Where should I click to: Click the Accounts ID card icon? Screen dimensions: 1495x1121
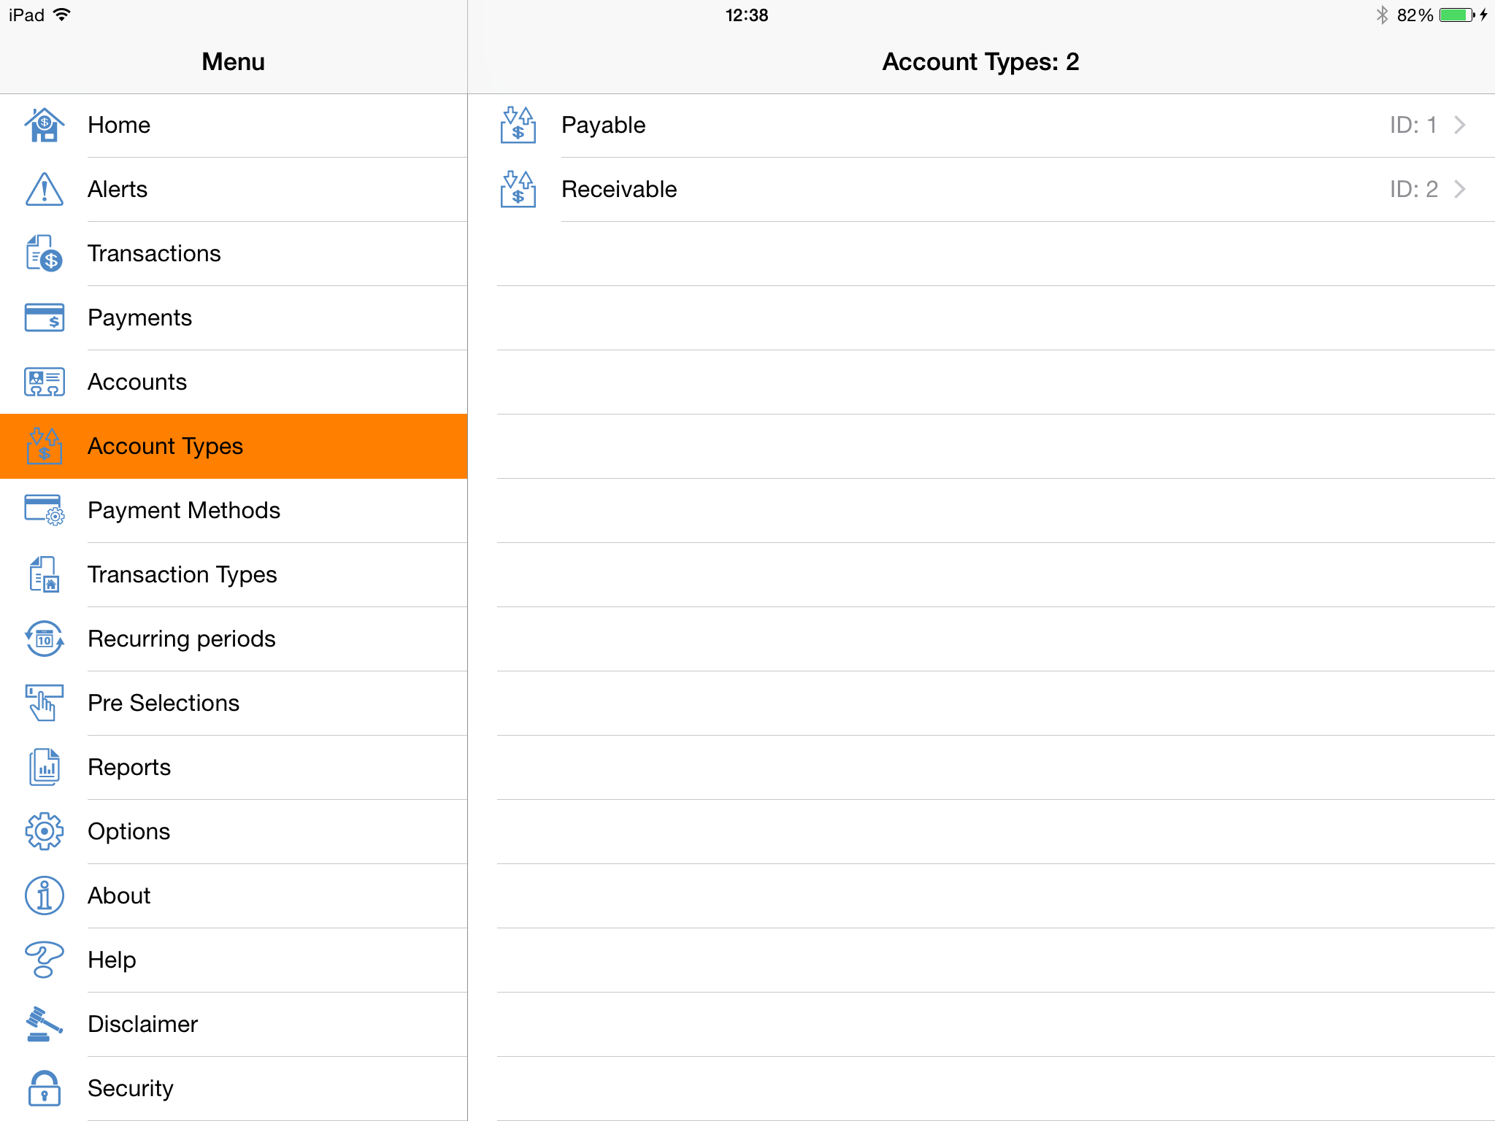click(x=45, y=382)
